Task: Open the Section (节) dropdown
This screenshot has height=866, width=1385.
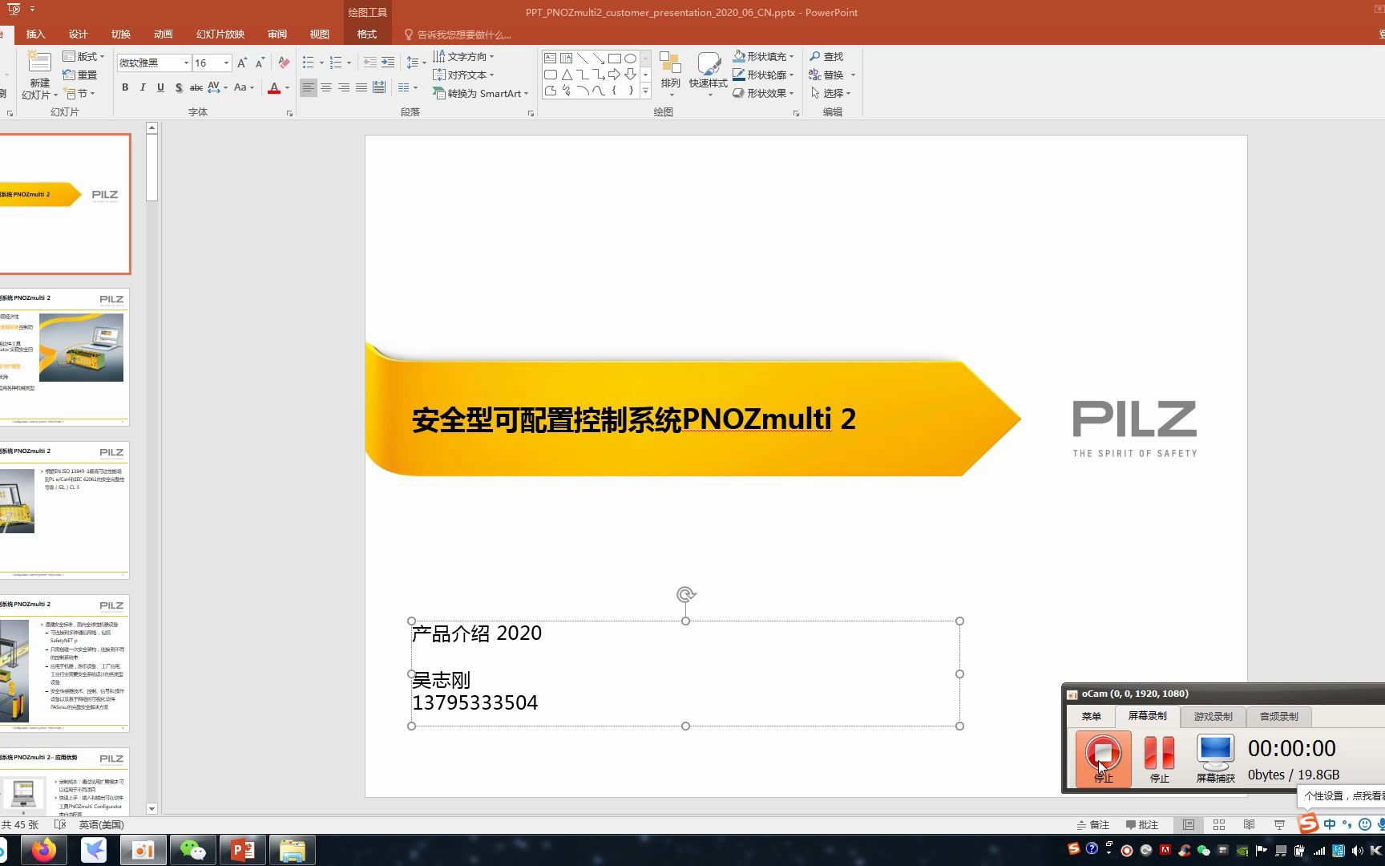Action: coord(80,93)
